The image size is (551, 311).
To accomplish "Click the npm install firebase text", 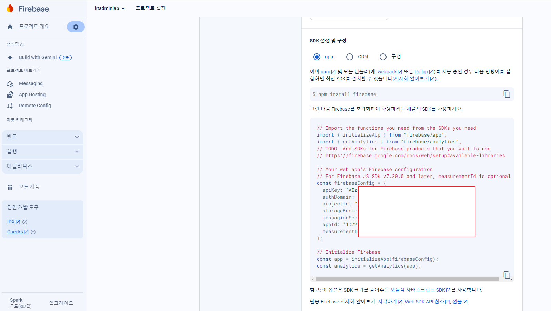I will (x=347, y=94).
